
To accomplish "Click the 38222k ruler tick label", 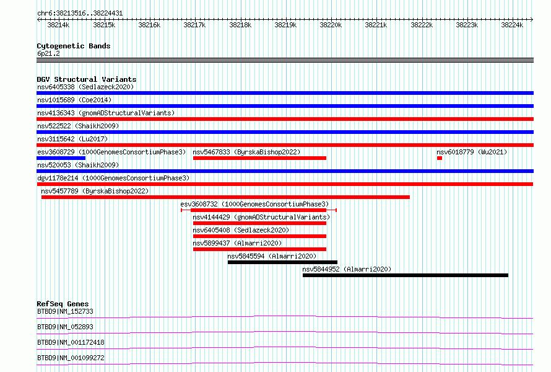I will pos(422,25).
